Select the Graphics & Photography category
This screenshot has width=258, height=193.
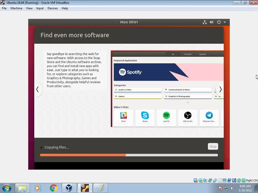point(188,96)
